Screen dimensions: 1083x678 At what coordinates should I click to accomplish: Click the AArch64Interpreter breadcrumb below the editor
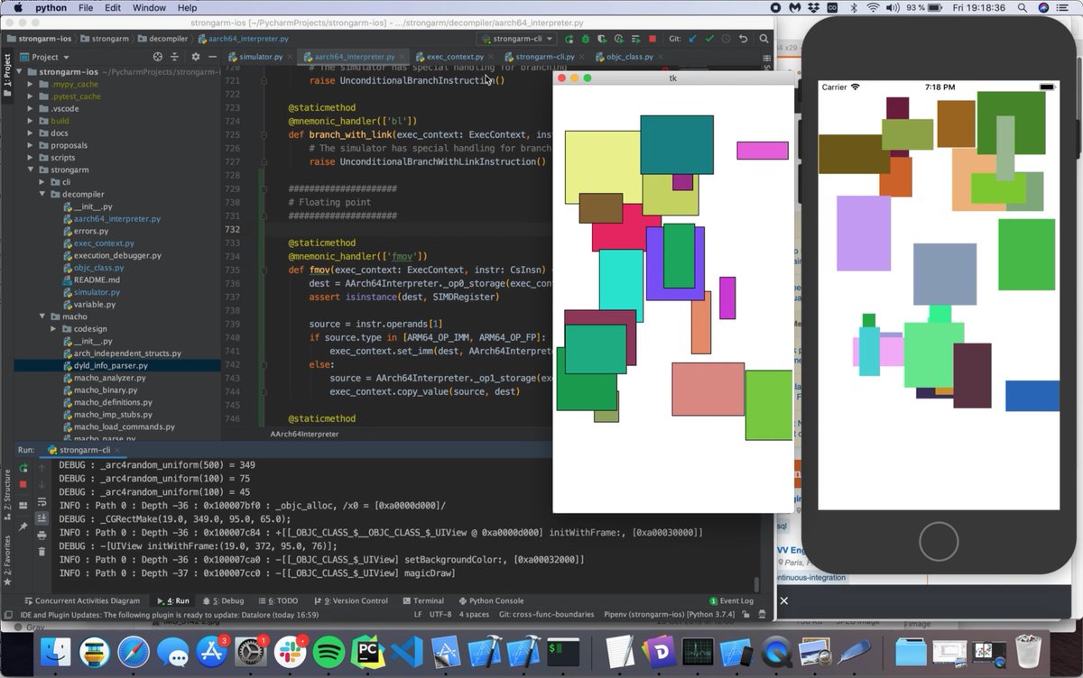pos(304,434)
